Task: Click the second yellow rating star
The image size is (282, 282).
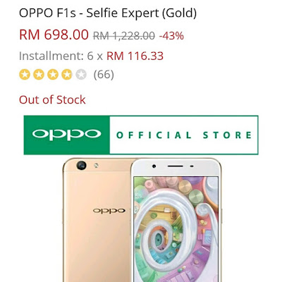Action: (39, 75)
